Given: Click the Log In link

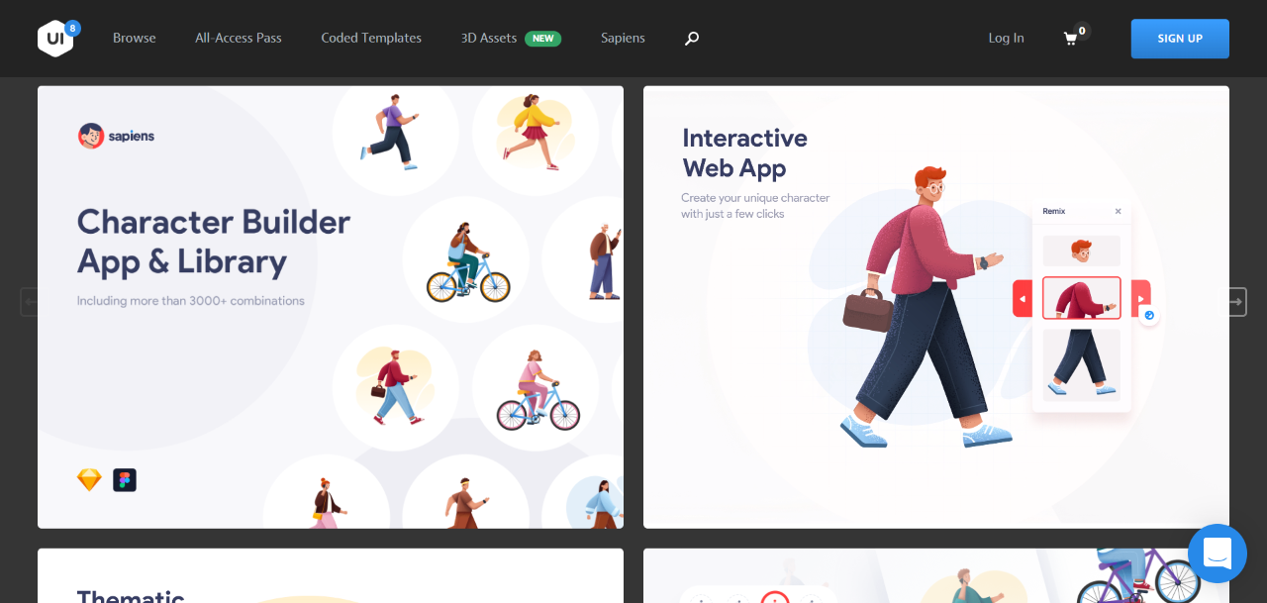Looking at the screenshot, I should 1006,38.
